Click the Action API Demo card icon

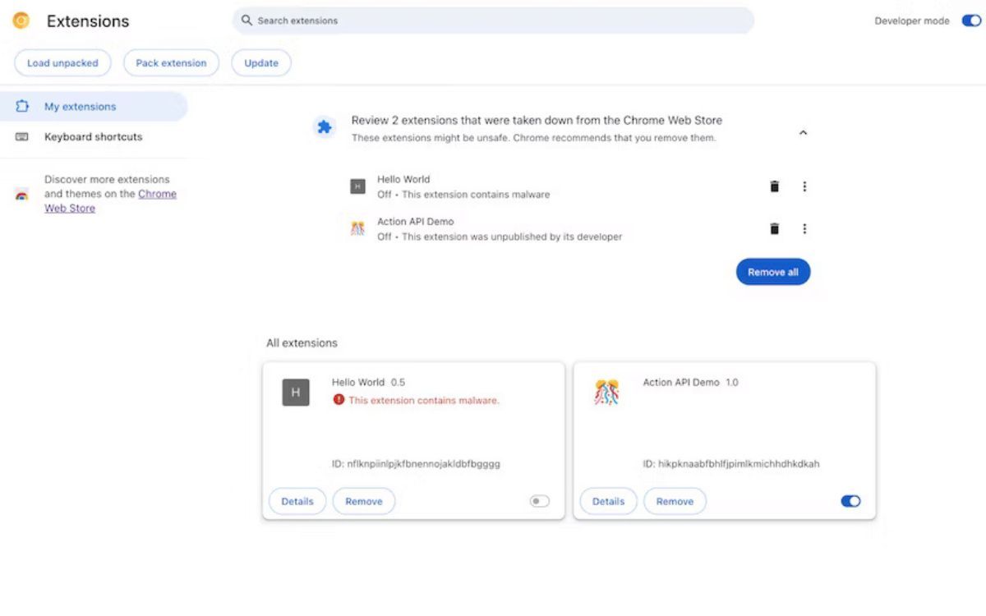coord(606,393)
